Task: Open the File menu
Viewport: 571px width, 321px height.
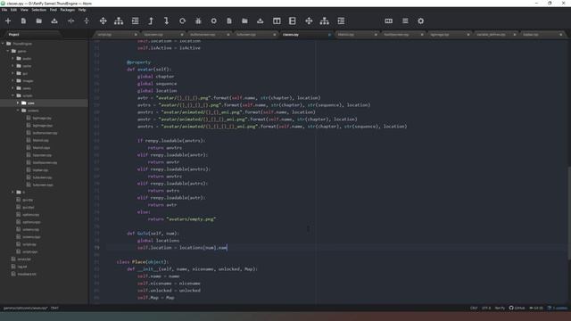Action: [4, 10]
